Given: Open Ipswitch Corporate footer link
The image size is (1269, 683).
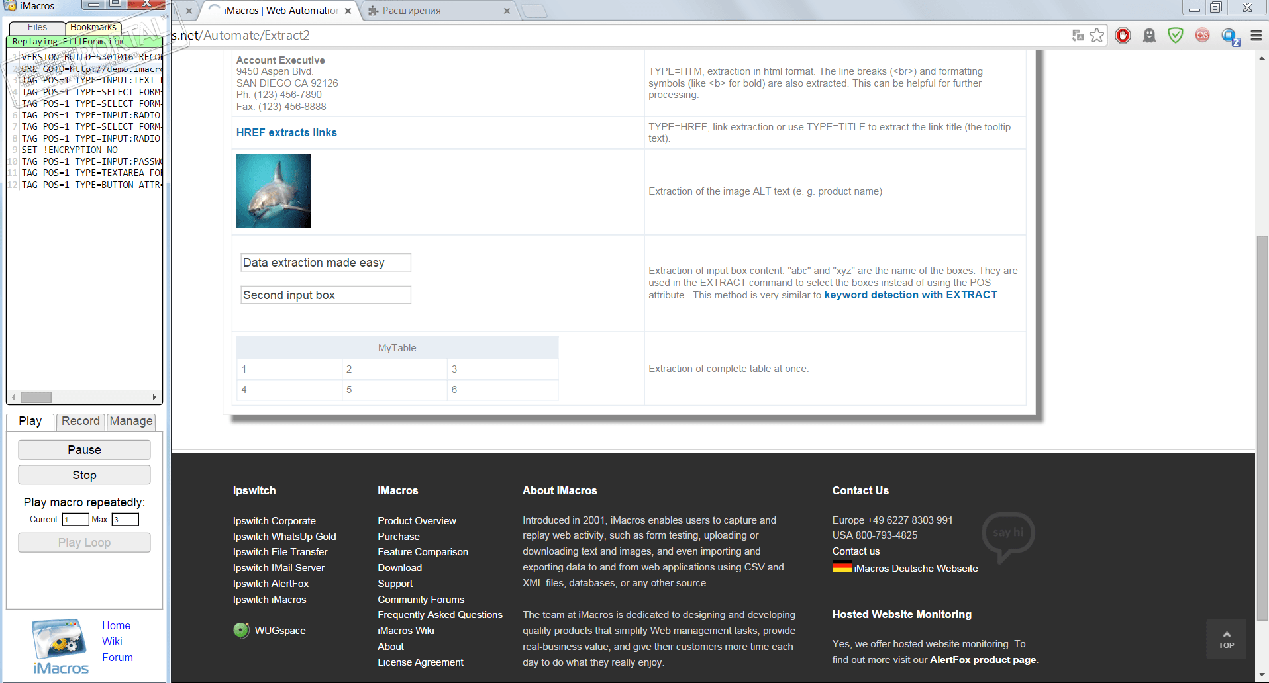Looking at the screenshot, I should (x=274, y=521).
